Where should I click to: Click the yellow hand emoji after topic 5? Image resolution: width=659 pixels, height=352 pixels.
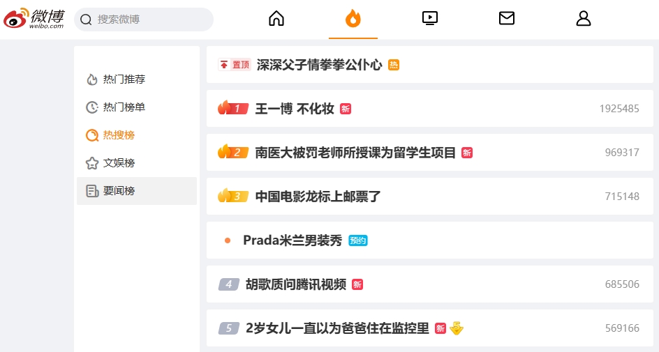[457, 328]
